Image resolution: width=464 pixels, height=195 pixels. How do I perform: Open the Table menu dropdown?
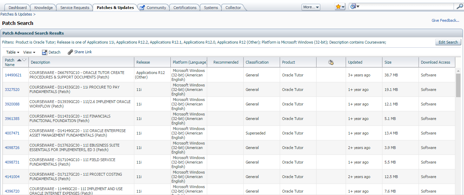pyautogui.click(x=13, y=52)
